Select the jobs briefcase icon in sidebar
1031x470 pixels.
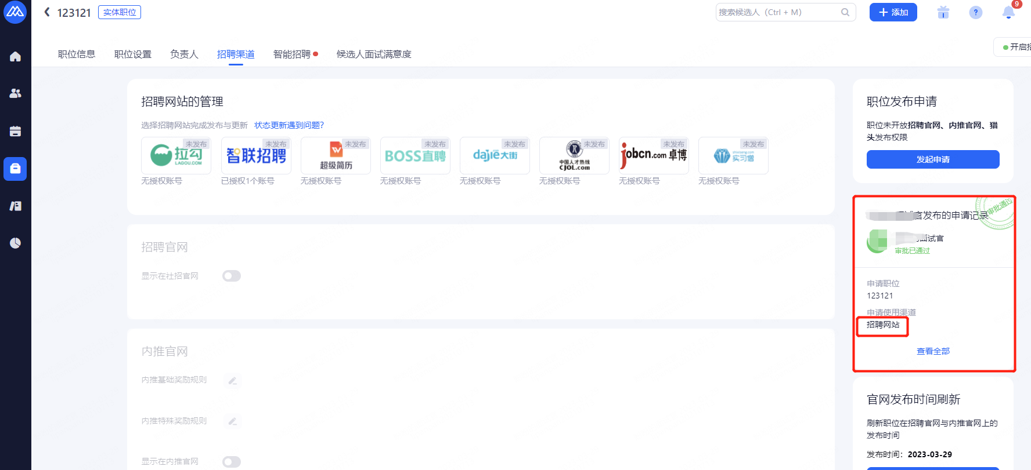click(15, 169)
